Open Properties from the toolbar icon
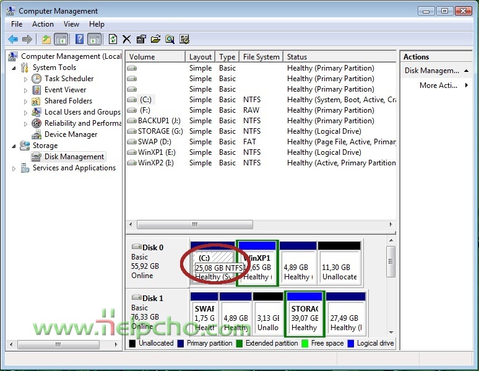Screen dimensions: 479x371 141,39
